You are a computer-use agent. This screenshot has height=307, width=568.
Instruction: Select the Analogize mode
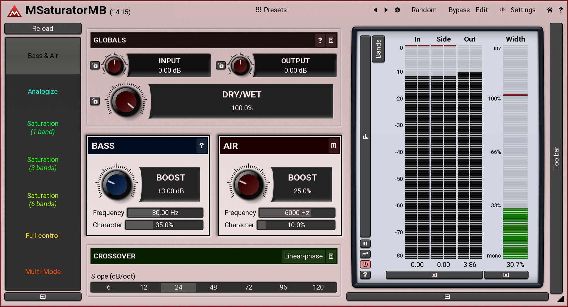43,92
